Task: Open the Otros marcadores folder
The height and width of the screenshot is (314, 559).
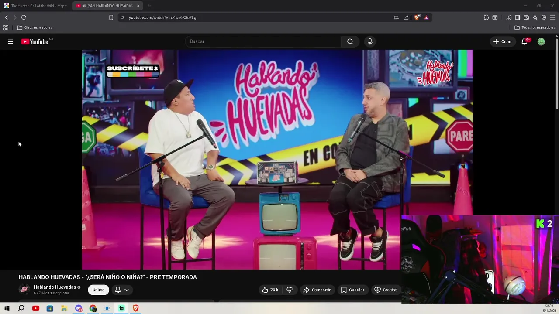Action: pyautogui.click(x=35, y=27)
